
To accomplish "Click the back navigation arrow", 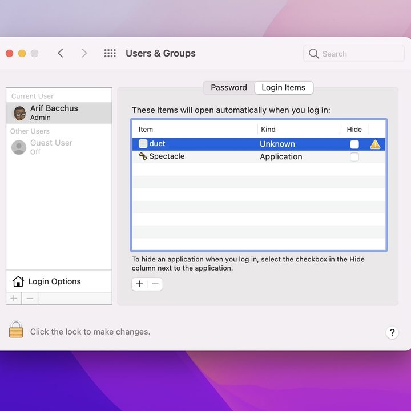I will (x=61, y=53).
